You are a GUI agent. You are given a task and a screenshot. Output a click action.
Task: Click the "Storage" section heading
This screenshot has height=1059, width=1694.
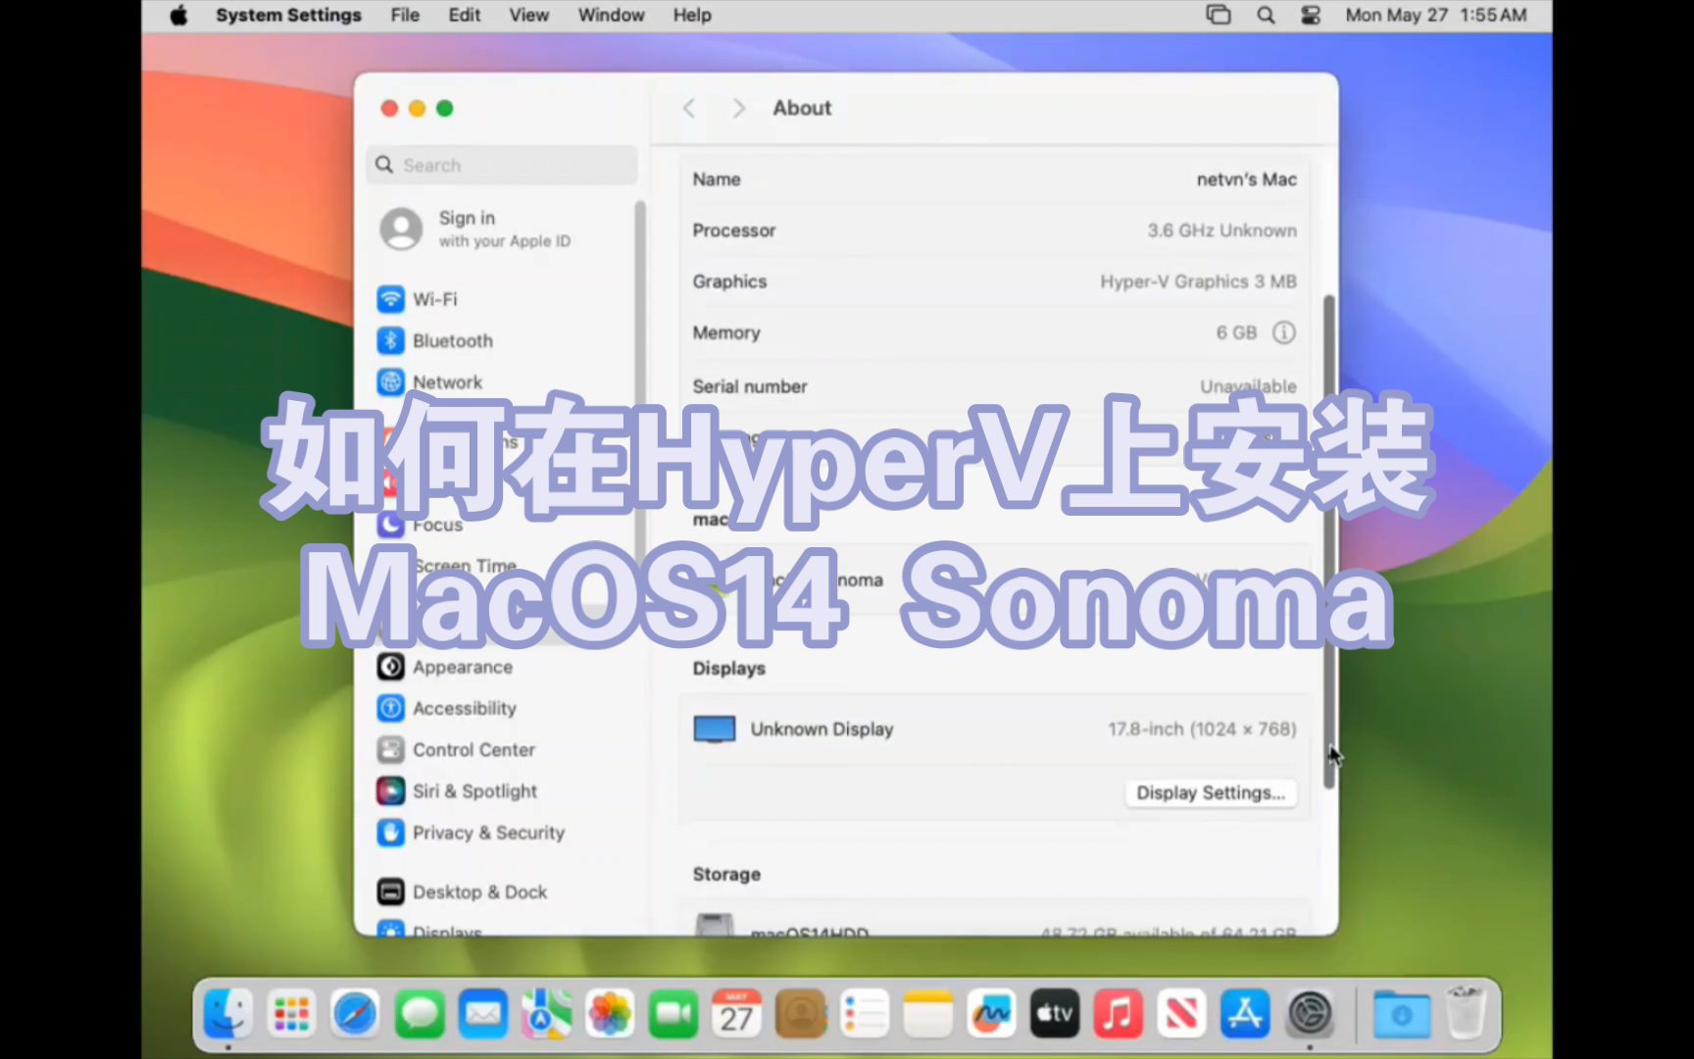(726, 875)
